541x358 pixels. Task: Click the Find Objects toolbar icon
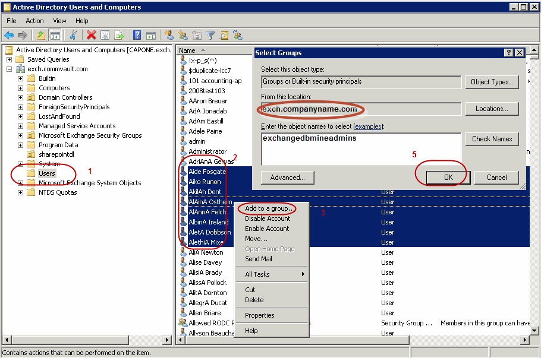(x=223, y=35)
